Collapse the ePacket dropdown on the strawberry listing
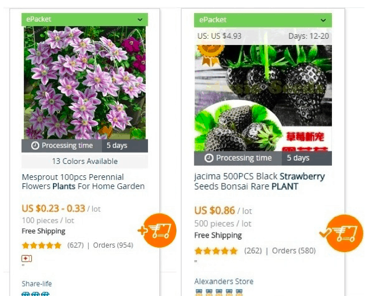 tap(323, 20)
